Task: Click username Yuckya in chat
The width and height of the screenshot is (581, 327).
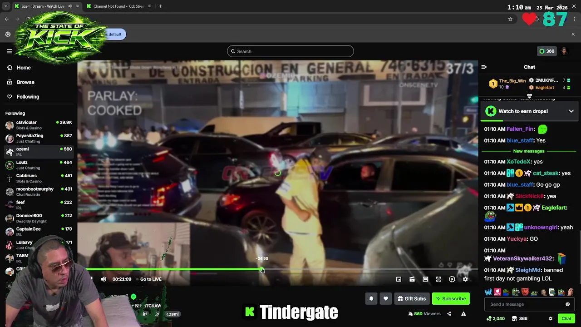Action: (516, 239)
